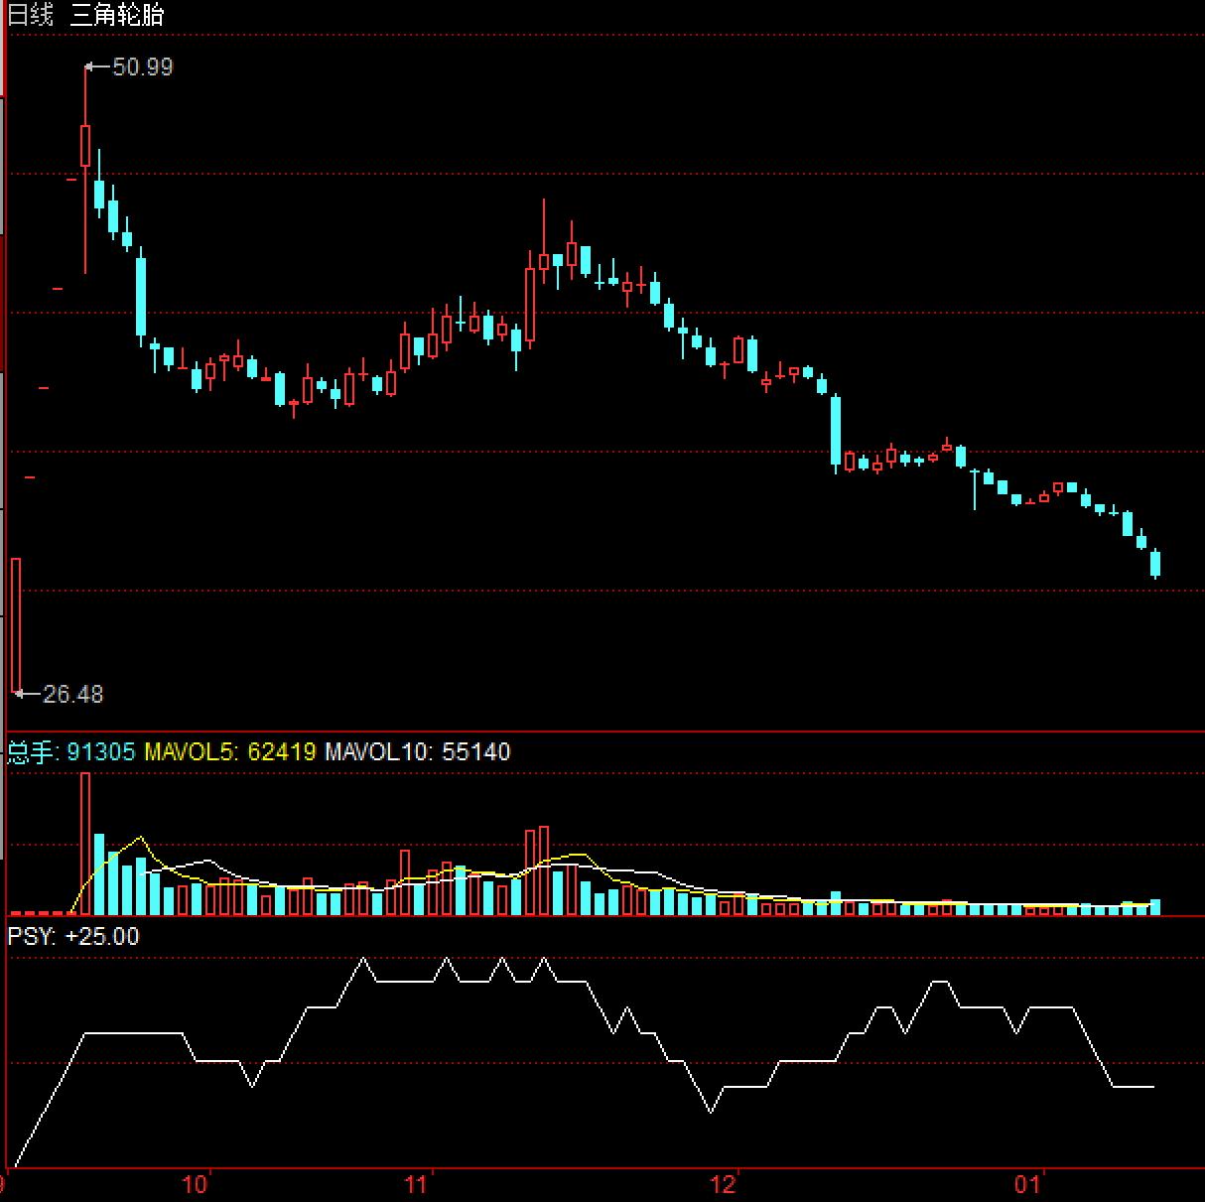This screenshot has width=1205, height=1202.
Task: Click the tall red mid-November breakout candle
Action: (530, 304)
